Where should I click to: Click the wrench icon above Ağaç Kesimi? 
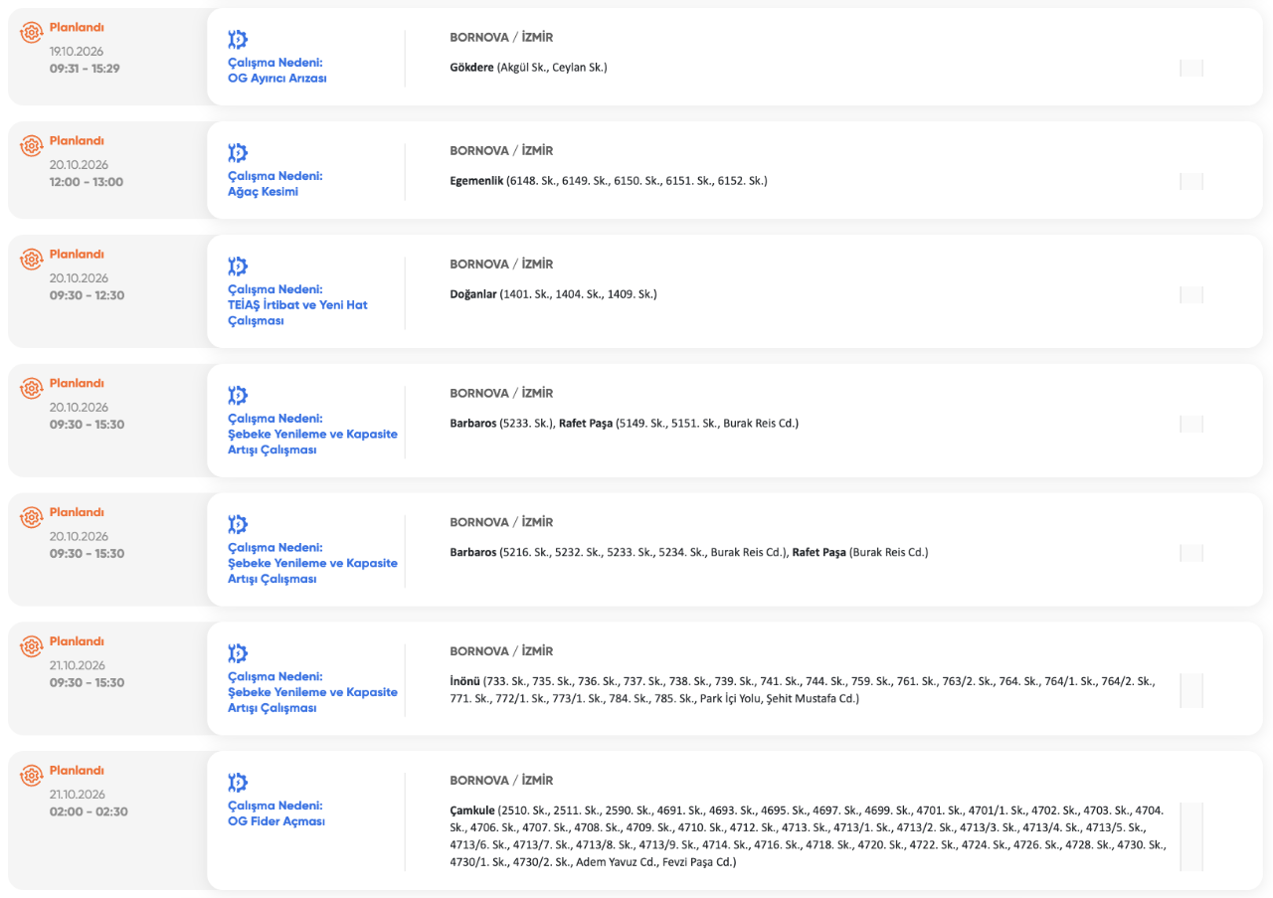(x=238, y=153)
